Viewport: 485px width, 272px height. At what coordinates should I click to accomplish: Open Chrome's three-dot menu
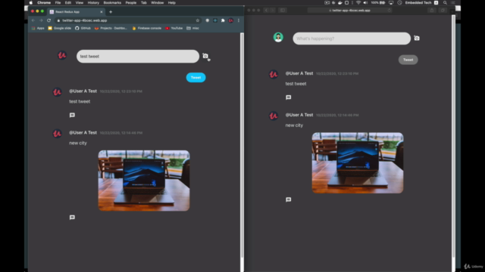(x=239, y=20)
